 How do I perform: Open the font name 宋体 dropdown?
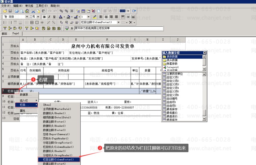(27, 17)
